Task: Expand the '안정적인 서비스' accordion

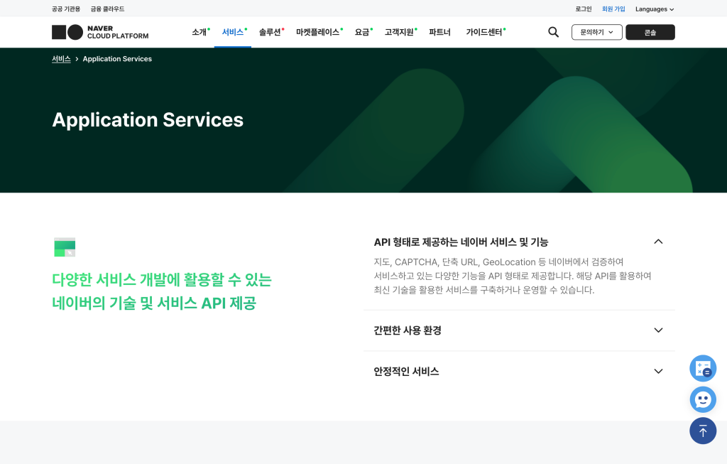Action: point(657,372)
